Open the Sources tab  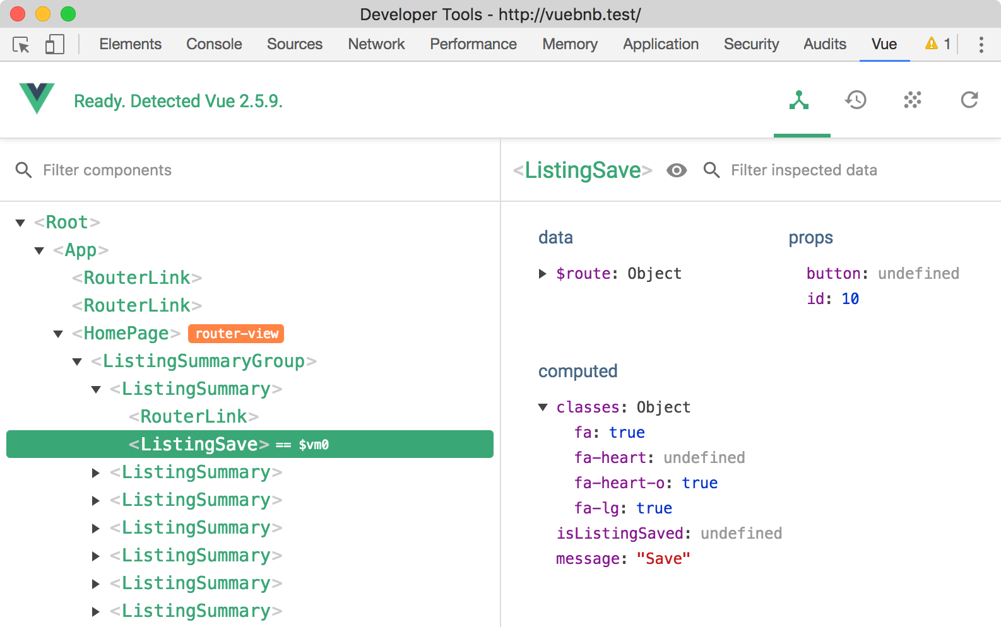pyautogui.click(x=295, y=44)
